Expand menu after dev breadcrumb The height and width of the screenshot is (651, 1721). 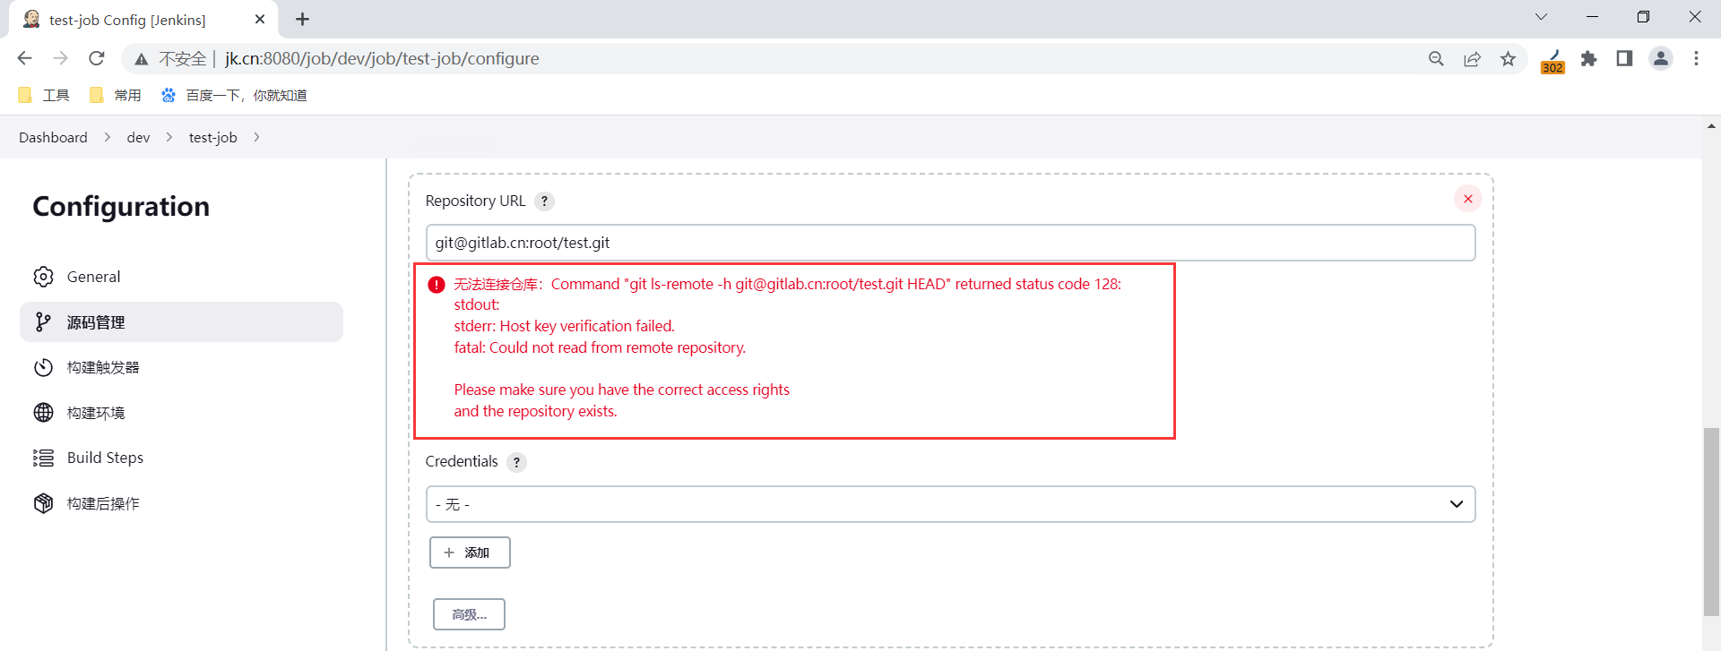(169, 137)
